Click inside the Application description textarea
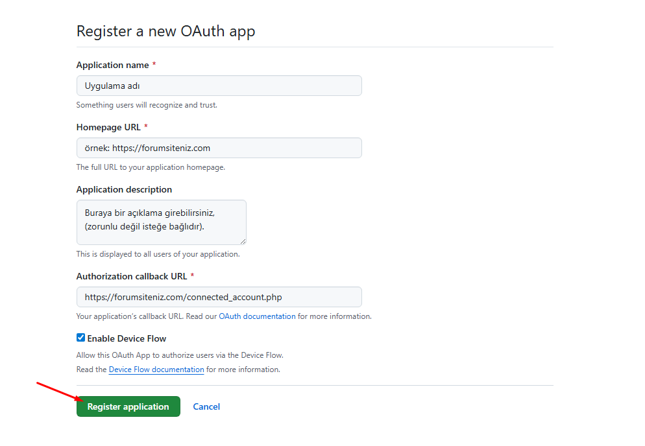This screenshot has height=446, width=645. point(161,222)
